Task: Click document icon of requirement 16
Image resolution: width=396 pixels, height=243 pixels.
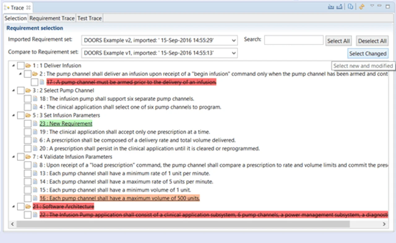Action: pos(35,198)
